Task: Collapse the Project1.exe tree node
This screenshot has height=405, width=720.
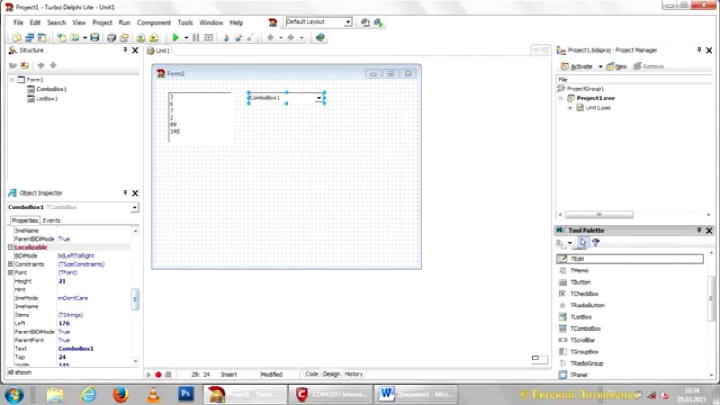Action: [560, 98]
